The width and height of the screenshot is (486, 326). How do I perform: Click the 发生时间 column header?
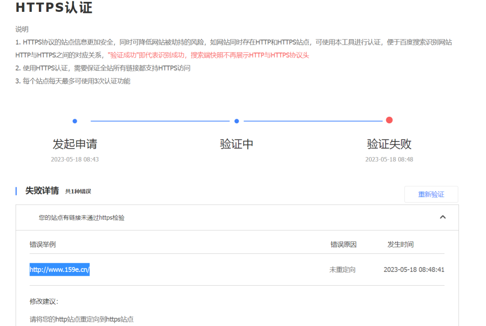click(x=400, y=244)
